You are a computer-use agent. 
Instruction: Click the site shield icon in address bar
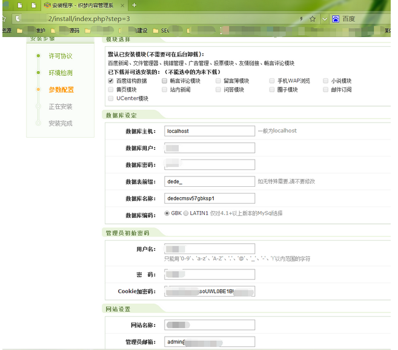click(x=18, y=19)
